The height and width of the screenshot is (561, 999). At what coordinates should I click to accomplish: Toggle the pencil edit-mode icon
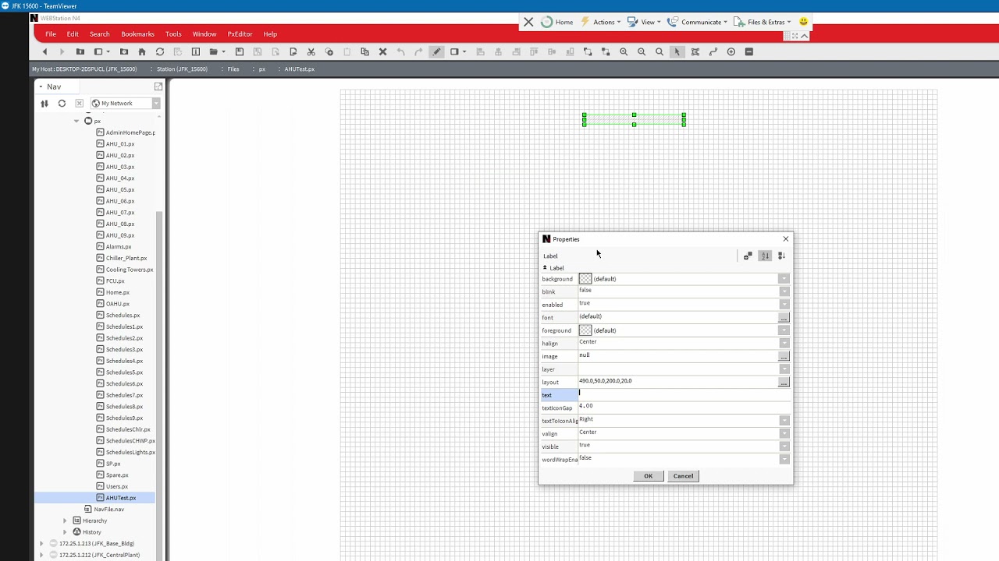click(x=436, y=51)
